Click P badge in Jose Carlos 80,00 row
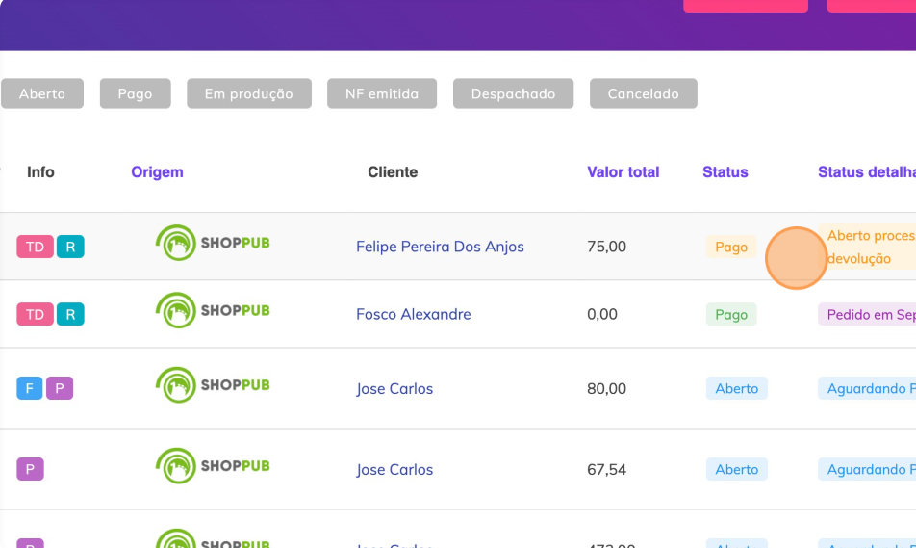 (x=60, y=388)
